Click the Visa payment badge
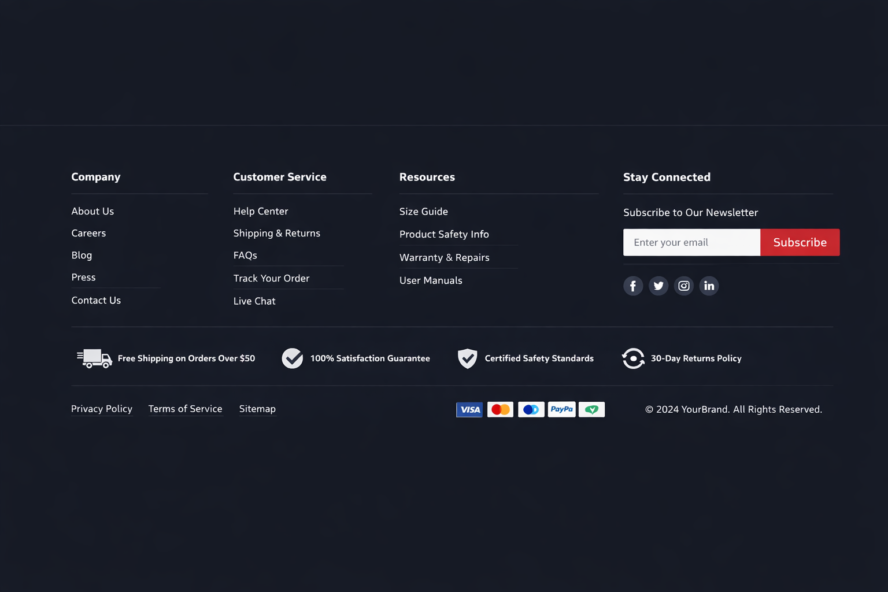 pyautogui.click(x=469, y=409)
